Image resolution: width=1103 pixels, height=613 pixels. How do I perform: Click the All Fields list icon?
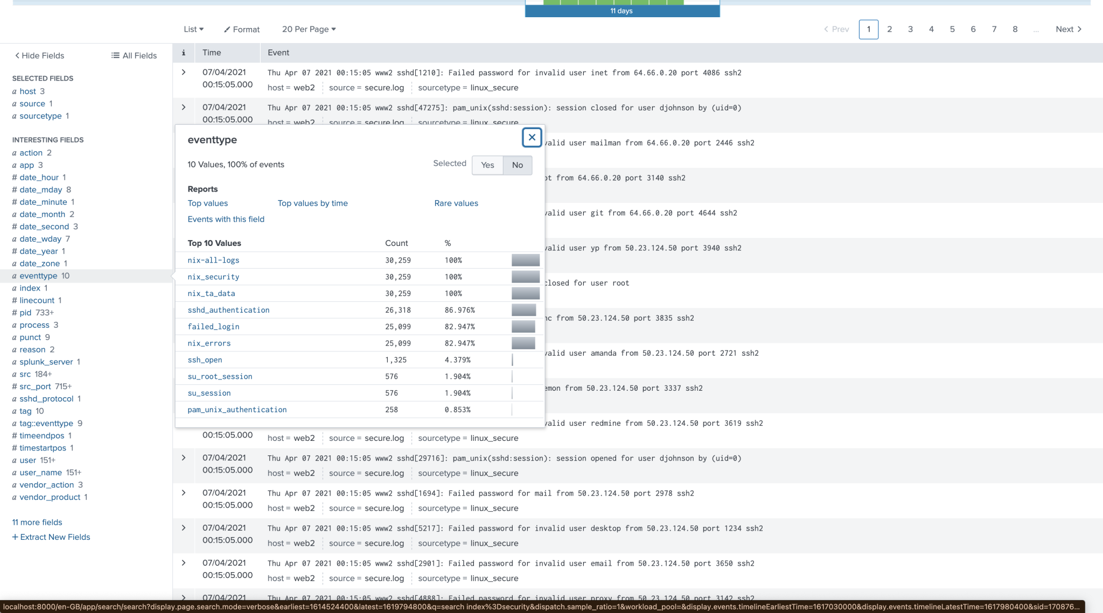pyautogui.click(x=114, y=55)
